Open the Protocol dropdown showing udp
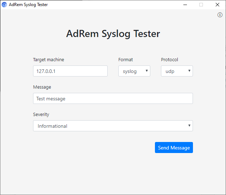The height and width of the screenshot is (195, 226). [x=177, y=71]
